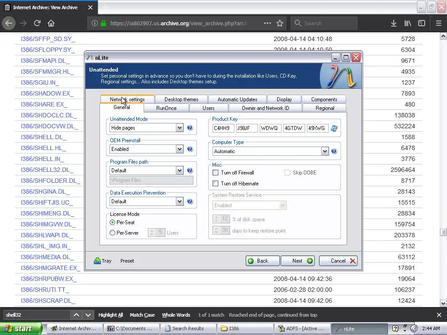This screenshot has height=335, width=447.
Task: Switch to the Regional tab
Action: click(325, 108)
